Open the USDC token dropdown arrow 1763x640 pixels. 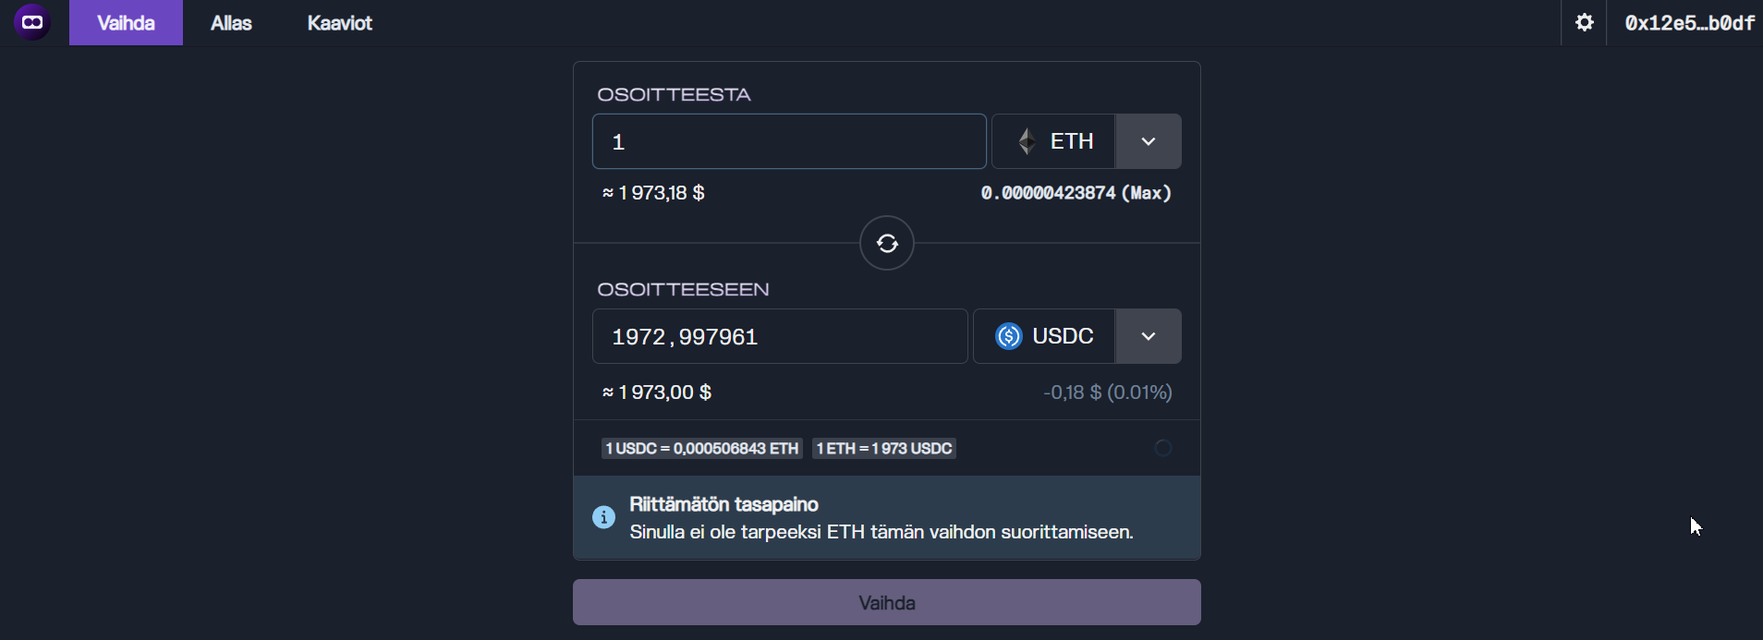click(1148, 336)
